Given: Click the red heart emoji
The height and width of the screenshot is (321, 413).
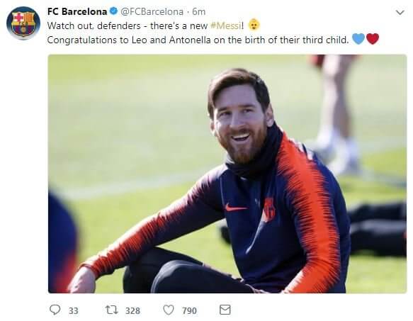Looking at the screenshot, I should (x=373, y=39).
